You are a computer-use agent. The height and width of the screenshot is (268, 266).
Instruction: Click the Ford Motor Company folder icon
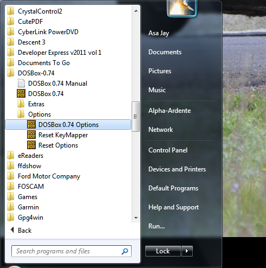10,176
